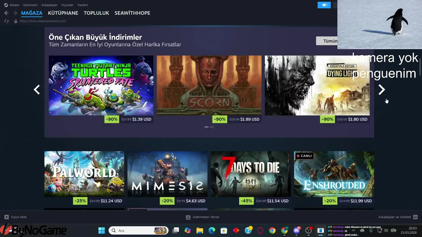This screenshot has height=237, width=422.
Task: Click the page vertical scrollbar thumb
Action: (420, 67)
